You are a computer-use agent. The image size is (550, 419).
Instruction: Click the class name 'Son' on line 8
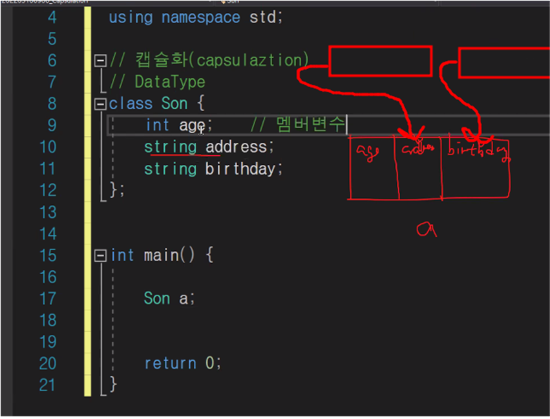click(x=175, y=103)
